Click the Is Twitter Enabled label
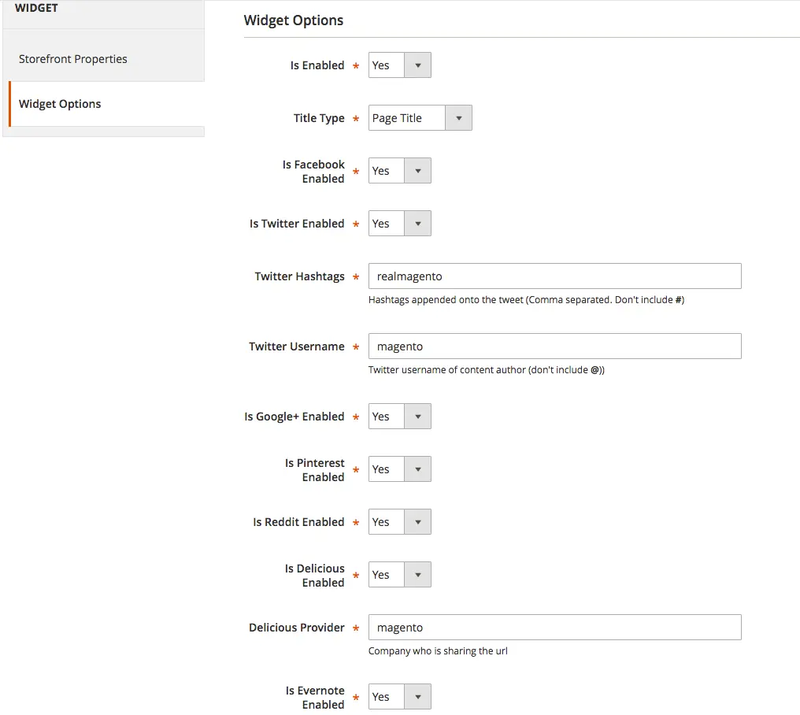This screenshot has height=715, width=800. tap(297, 224)
